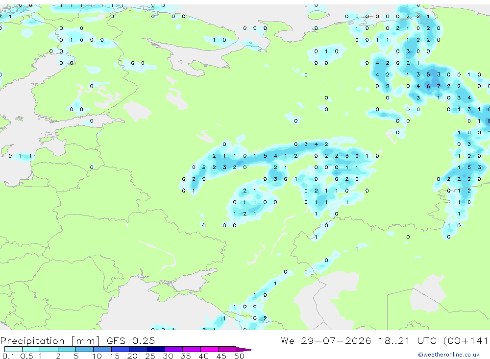The width and height of the screenshot is (490, 359).
Task: Click the 'Precipitation [mm]' title text
Action: pos(50,341)
